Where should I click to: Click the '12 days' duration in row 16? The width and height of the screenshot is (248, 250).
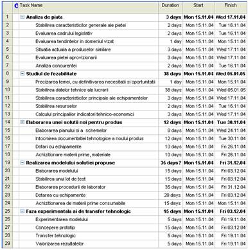point(173,139)
